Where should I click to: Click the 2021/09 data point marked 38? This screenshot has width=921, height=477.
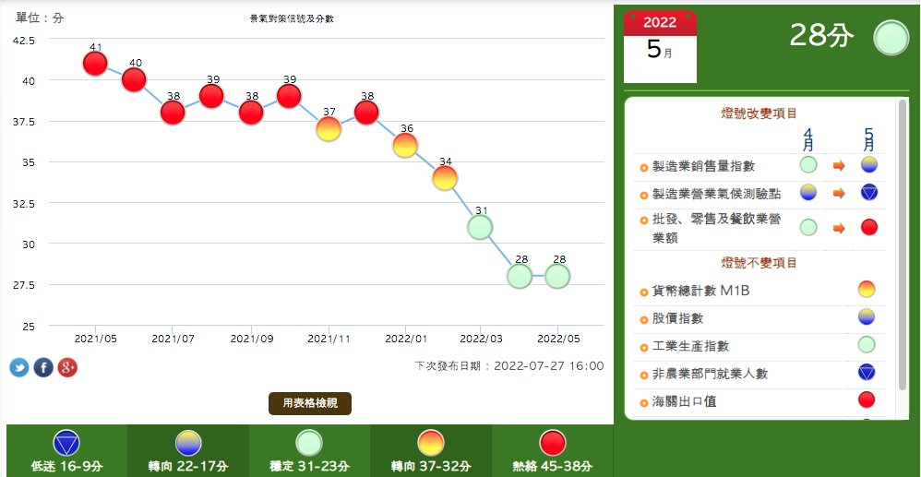[251, 113]
